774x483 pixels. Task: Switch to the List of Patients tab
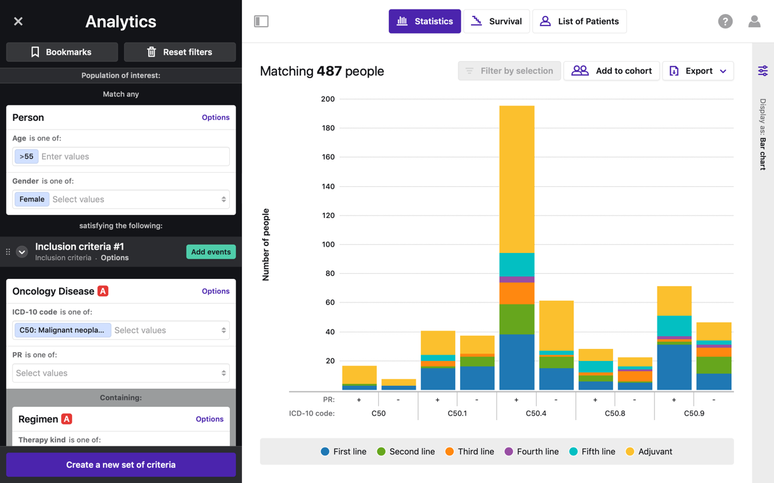click(x=579, y=22)
